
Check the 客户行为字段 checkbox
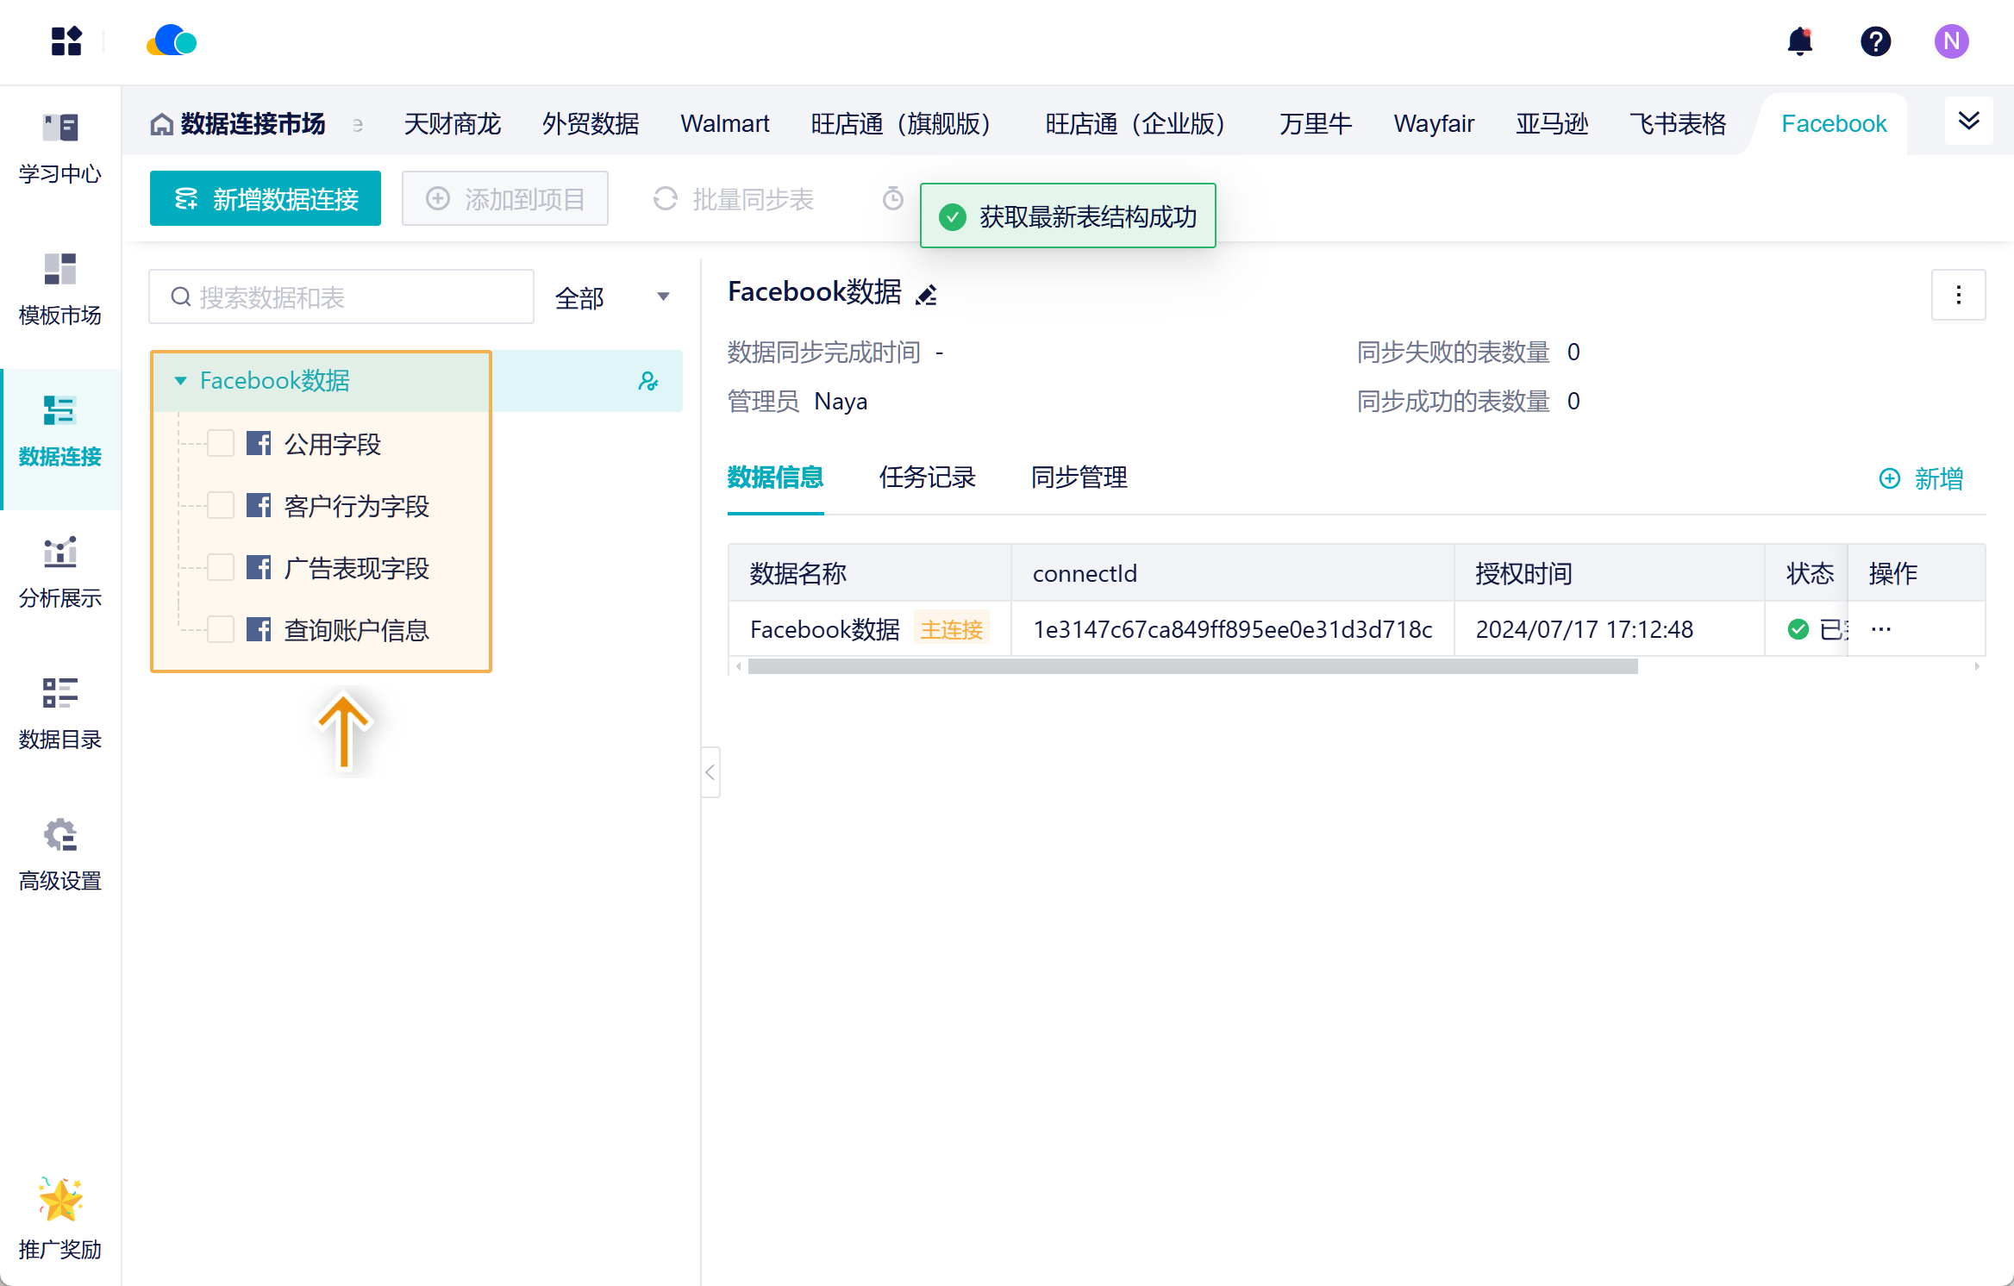[x=221, y=506]
